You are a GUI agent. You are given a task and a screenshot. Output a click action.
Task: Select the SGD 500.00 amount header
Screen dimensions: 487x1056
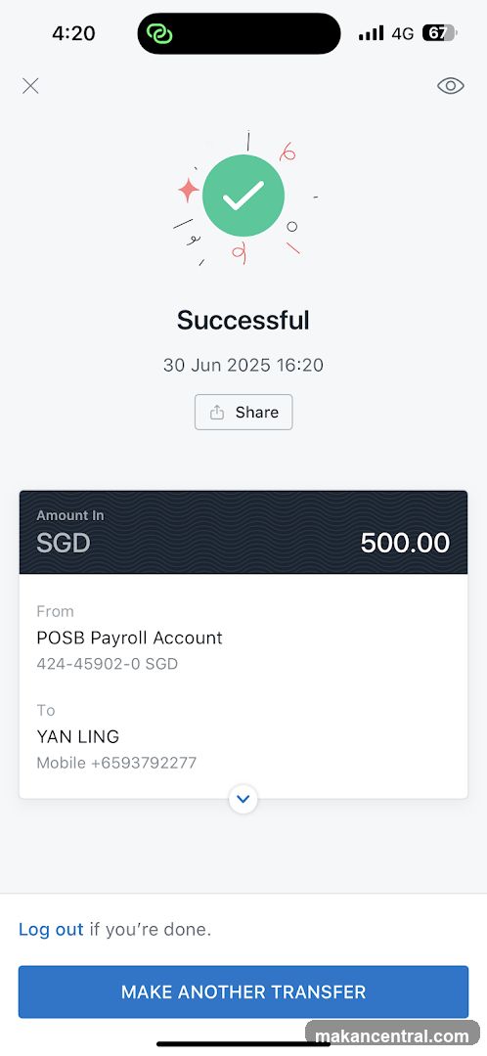coord(243,532)
